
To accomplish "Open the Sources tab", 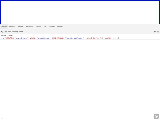I will (38, 27).
